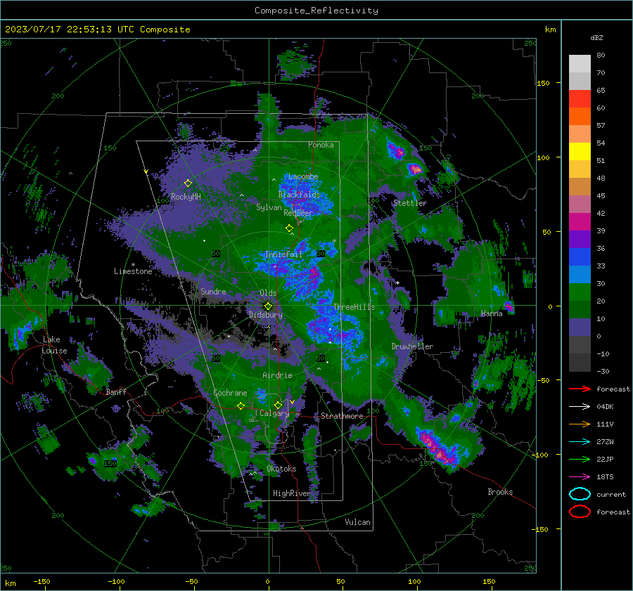Click the green 22JP arrow icon

tap(580, 459)
